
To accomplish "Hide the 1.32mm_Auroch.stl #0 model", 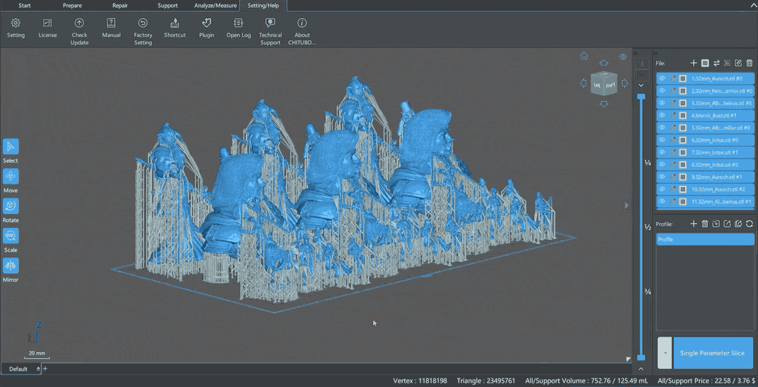I will (663, 79).
